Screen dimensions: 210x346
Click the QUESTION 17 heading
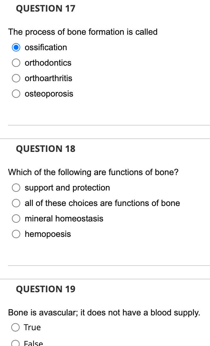pyautogui.click(x=45, y=9)
